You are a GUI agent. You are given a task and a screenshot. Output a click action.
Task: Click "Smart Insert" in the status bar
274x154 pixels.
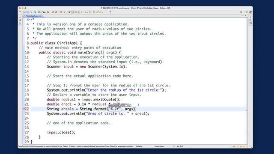pyautogui.click(x=160, y=146)
